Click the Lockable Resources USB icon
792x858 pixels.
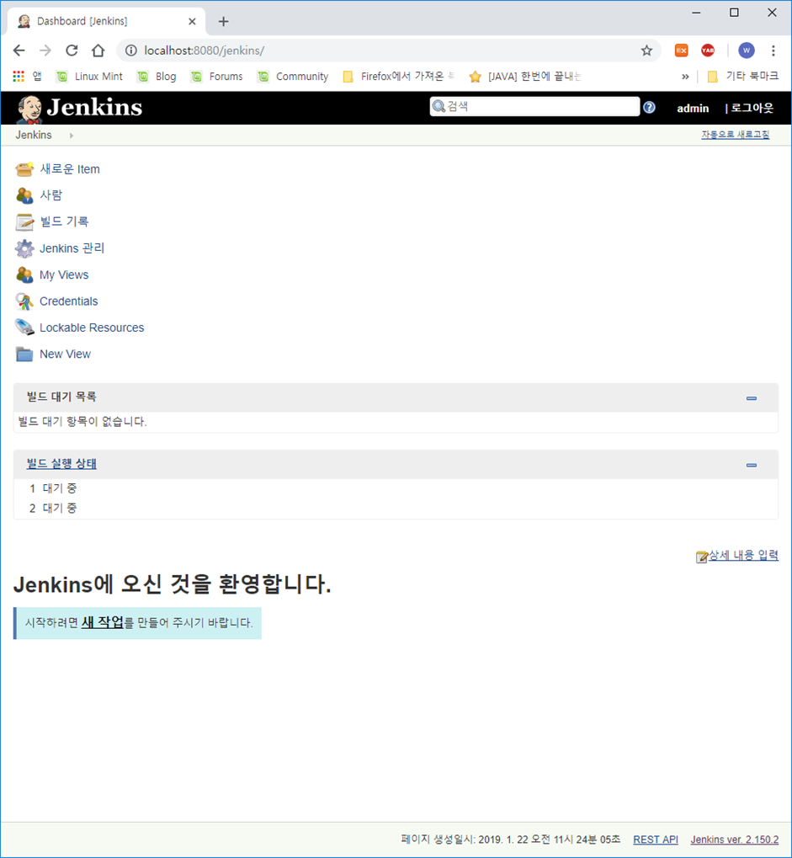[24, 328]
